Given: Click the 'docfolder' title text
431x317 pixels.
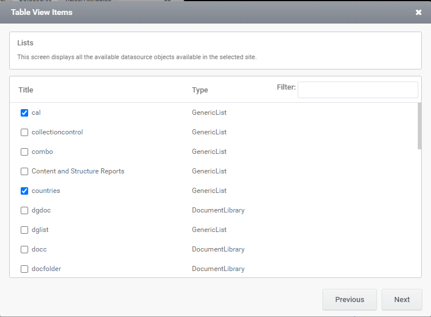Looking at the screenshot, I should (47, 269).
